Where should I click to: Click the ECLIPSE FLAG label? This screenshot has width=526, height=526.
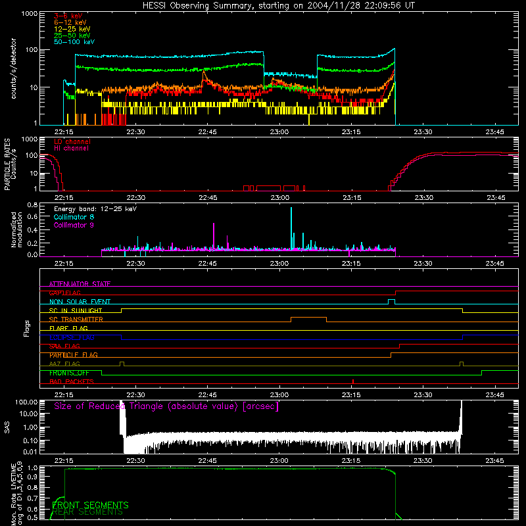[x=72, y=337]
